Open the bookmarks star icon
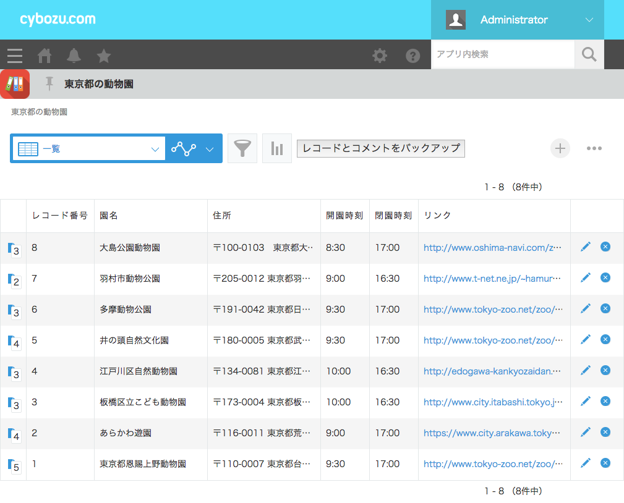624x503 pixels. pos(103,56)
